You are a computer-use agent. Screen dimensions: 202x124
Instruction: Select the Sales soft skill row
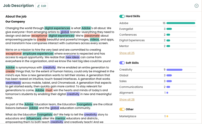(x=158, y=81)
